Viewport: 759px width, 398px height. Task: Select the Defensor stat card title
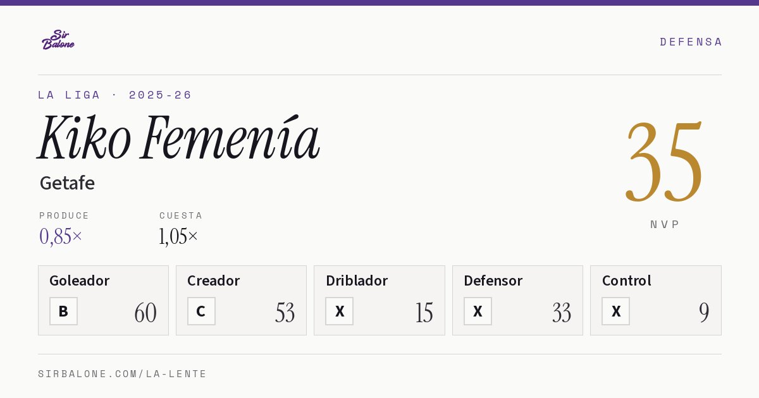(x=493, y=280)
